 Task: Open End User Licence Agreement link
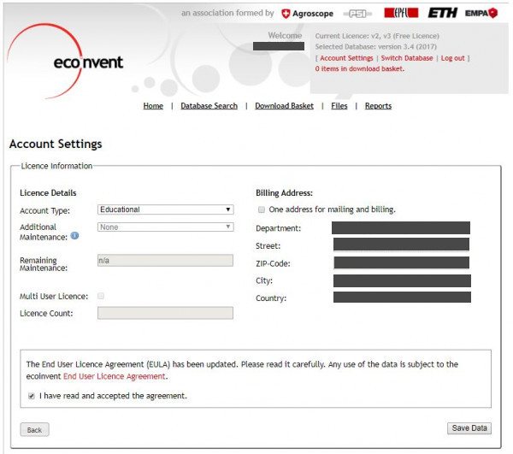pos(115,376)
